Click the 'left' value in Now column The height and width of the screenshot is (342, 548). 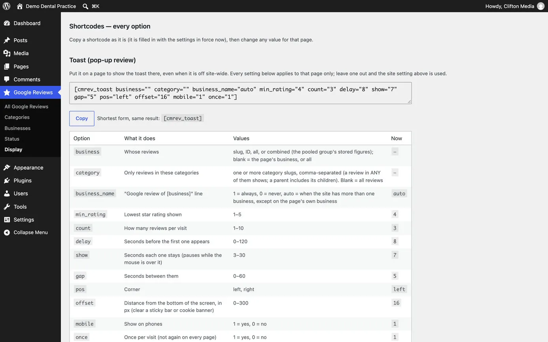(399, 289)
